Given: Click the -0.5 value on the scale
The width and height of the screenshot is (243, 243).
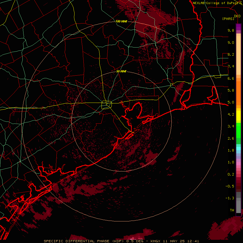Looking at the screenshot, I should click(230, 186).
